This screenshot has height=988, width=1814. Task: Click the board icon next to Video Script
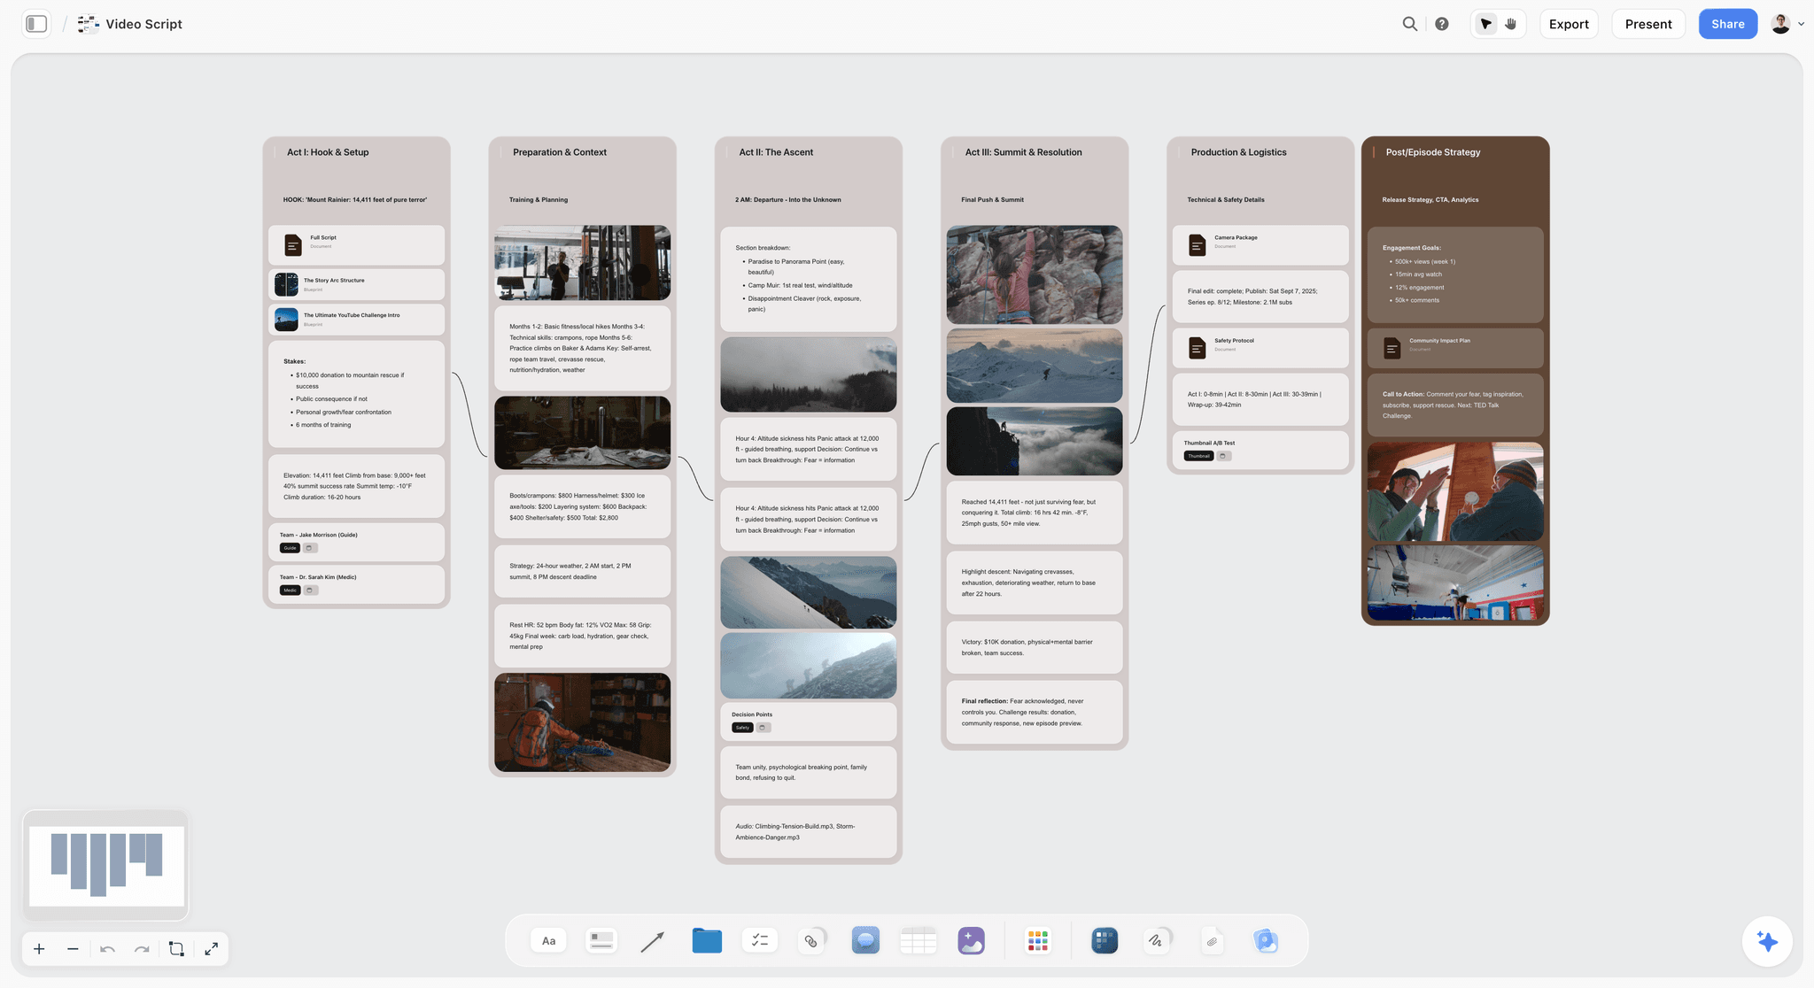[88, 24]
